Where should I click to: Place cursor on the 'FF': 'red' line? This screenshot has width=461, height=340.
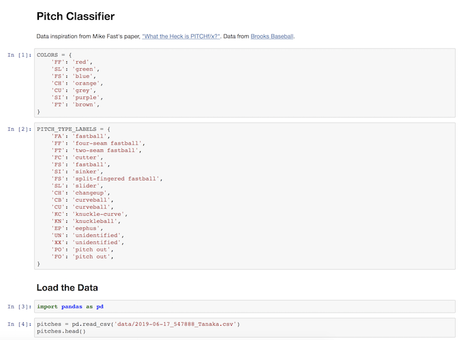click(74, 61)
